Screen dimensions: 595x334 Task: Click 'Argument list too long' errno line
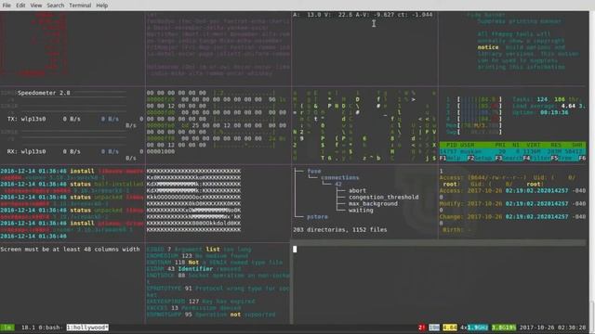199,250
